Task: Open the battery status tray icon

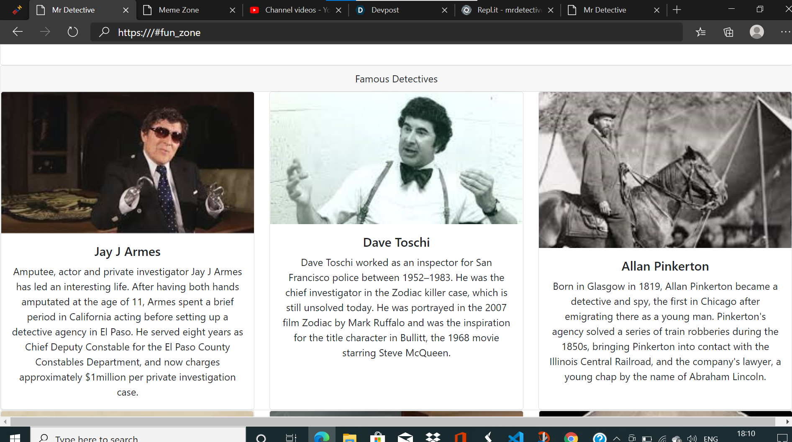Action: pyautogui.click(x=647, y=438)
